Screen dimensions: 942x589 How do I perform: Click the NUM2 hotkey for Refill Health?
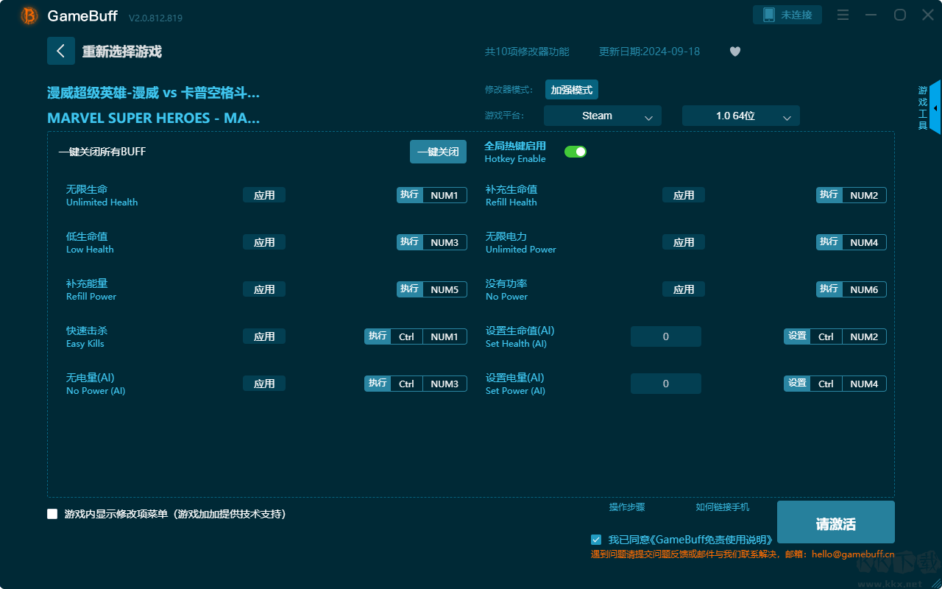[x=864, y=195]
